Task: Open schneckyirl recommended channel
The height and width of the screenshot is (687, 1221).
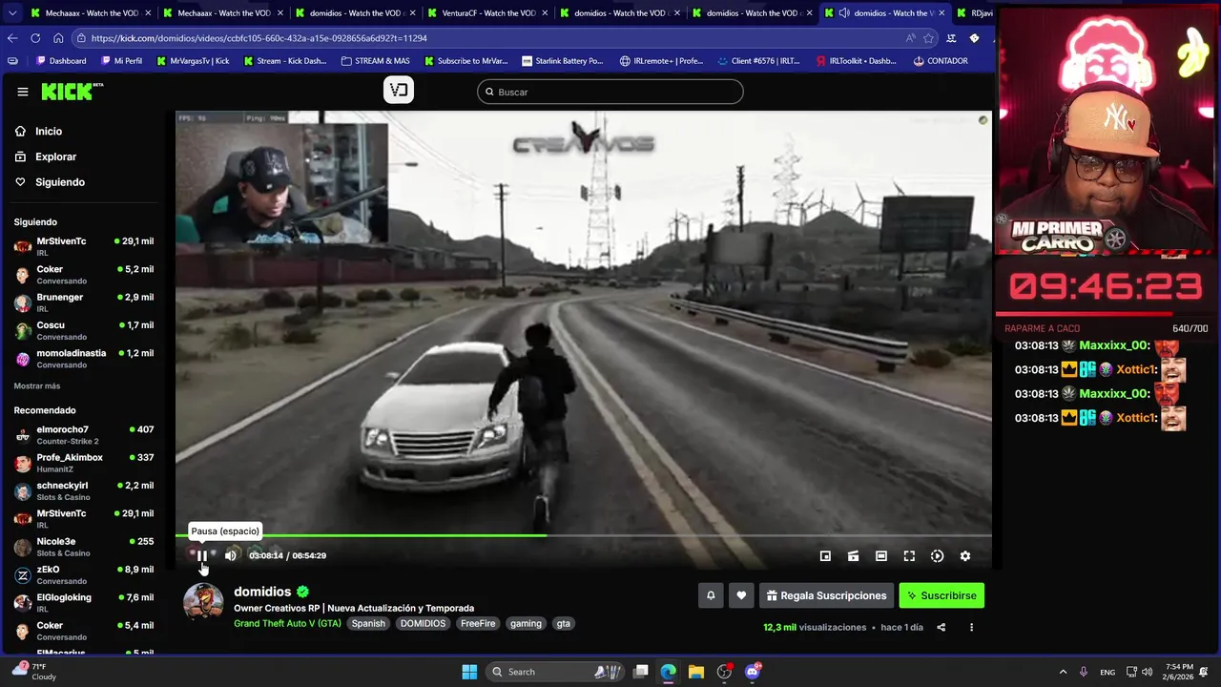Action: [84, 491]
